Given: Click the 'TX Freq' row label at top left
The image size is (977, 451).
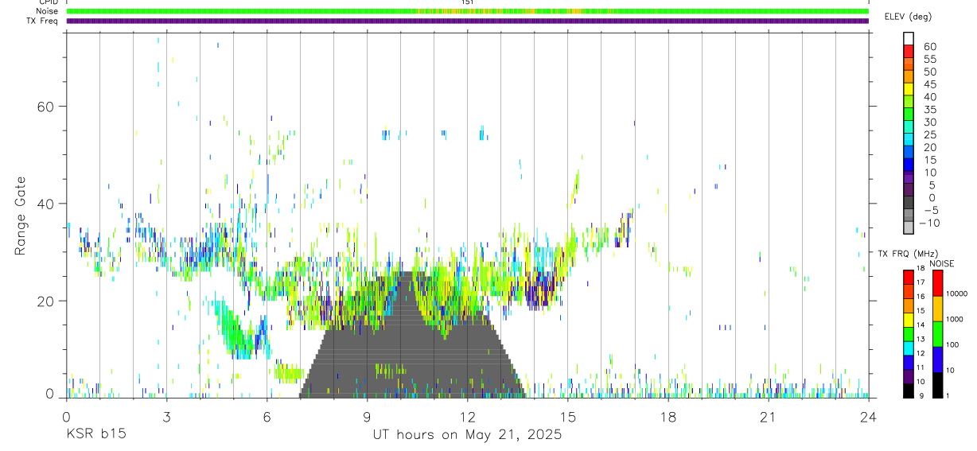Looking at the screenshot, I should point(42,21).
